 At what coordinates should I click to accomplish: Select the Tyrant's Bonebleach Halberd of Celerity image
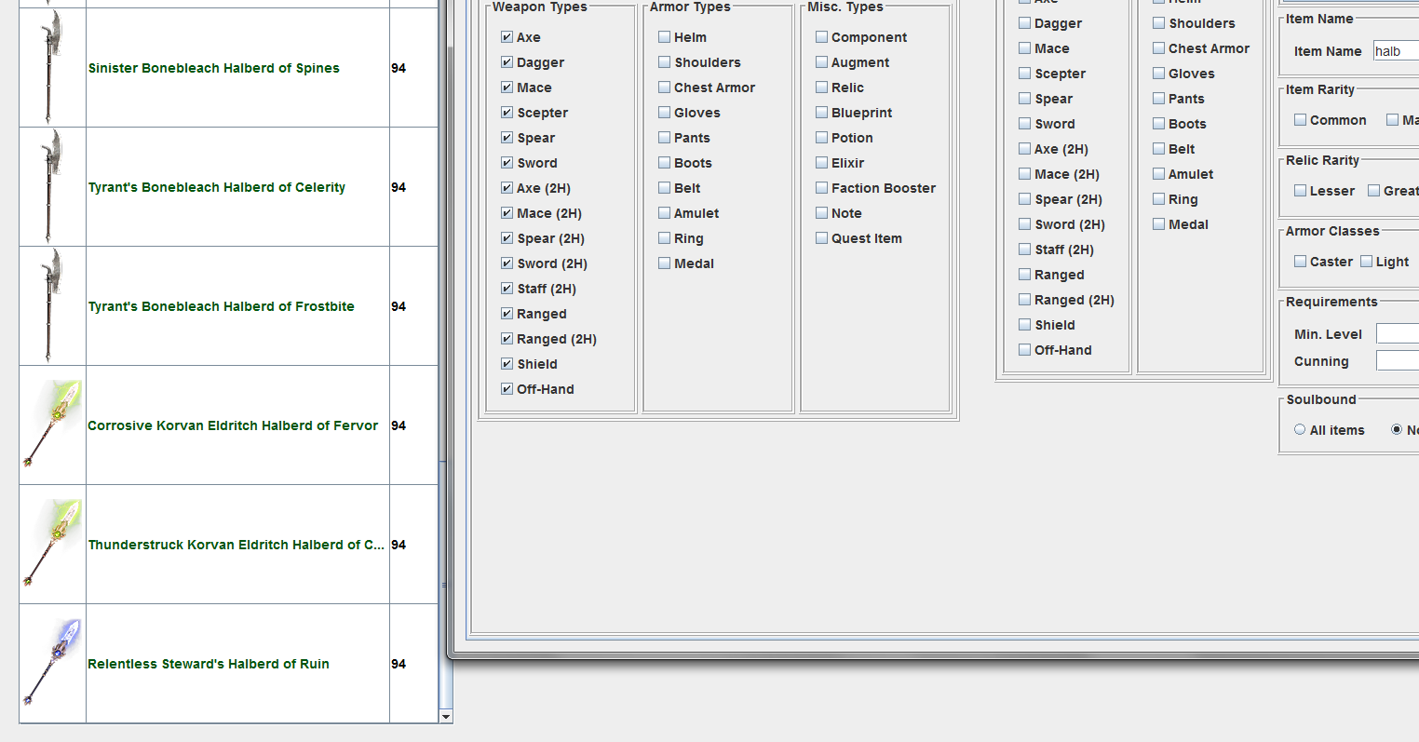click(x=52, y=187)
